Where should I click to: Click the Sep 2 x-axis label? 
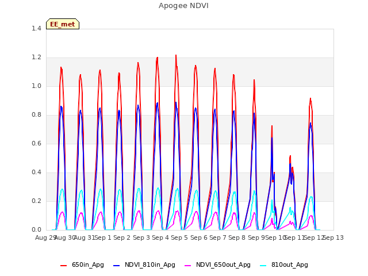point(122,237)
